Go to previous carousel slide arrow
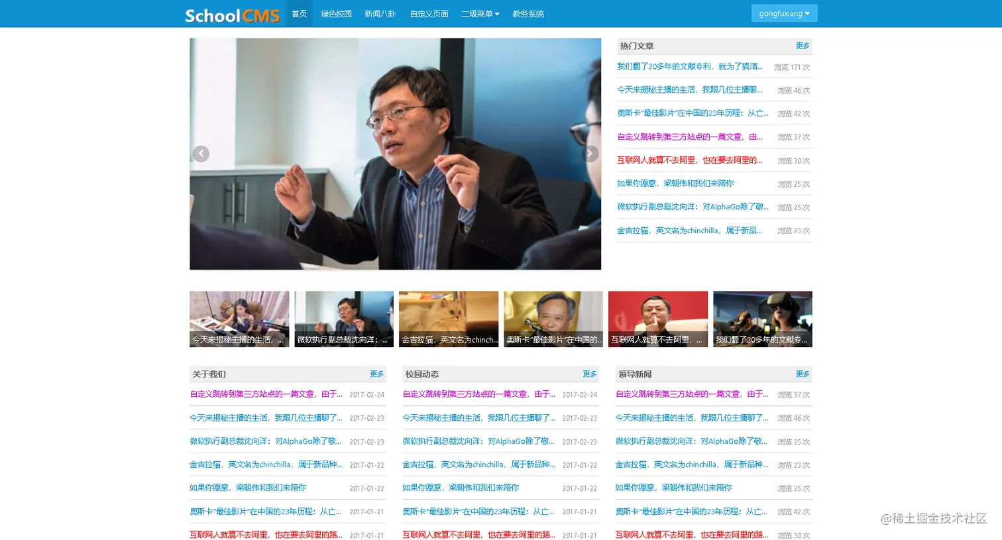Viewport: 1002px width, 540px height. point(201,154)
